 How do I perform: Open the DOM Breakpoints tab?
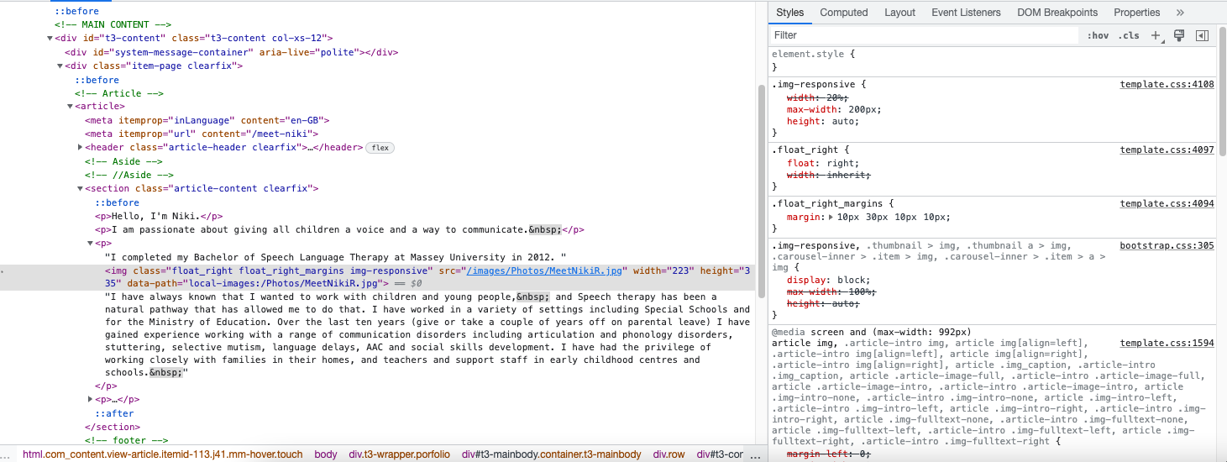1057,13
